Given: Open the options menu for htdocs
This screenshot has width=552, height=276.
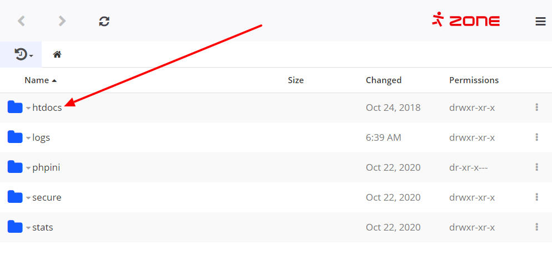Looking at the screenshot, I should (536, 108).
